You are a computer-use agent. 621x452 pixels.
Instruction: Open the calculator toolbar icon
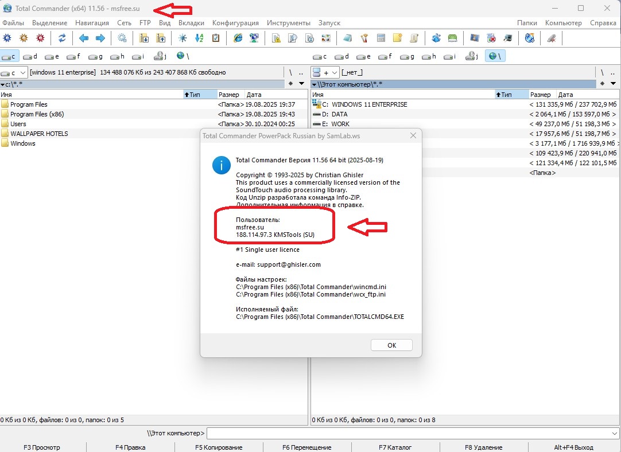pyautogui.click(x=381, y=38)
